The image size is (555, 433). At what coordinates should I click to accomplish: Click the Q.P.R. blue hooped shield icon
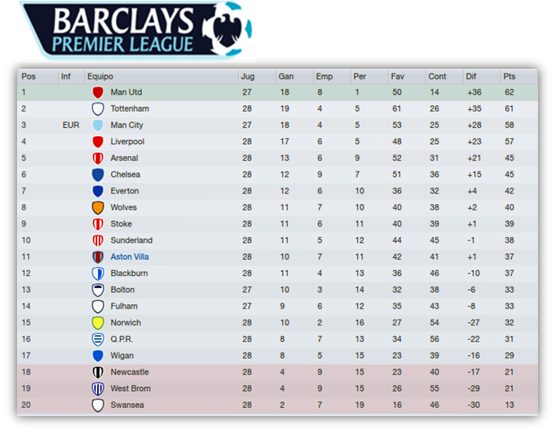[98, 339]
